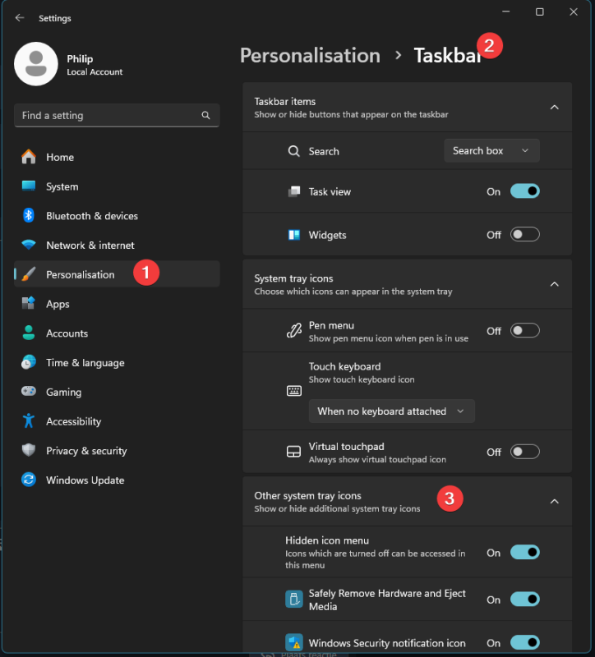Click the back arrow in Settings header
595x657 pixels.
(20, 18)
